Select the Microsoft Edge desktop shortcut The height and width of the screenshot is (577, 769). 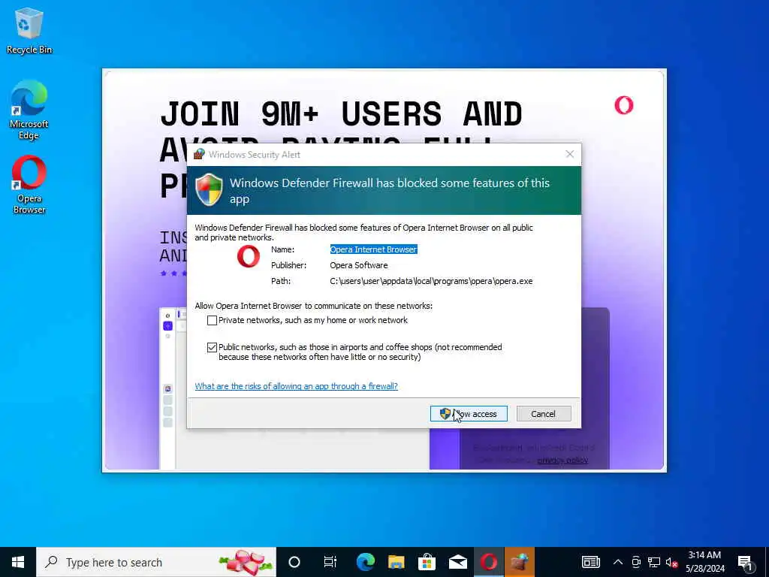[29, 110]
